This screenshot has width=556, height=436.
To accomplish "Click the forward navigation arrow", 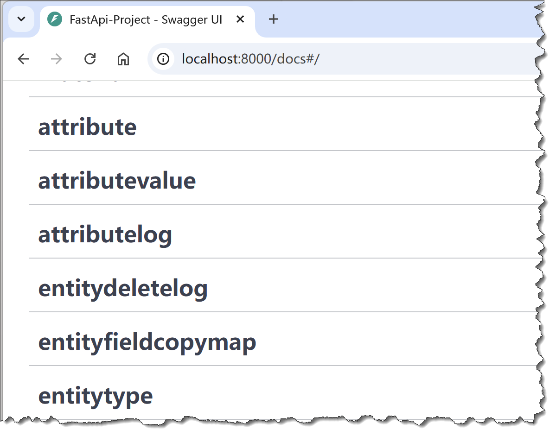I will [56, 59].
